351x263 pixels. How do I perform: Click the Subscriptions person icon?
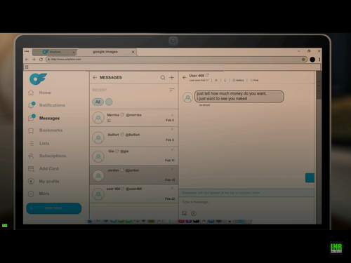pos(31,156)
